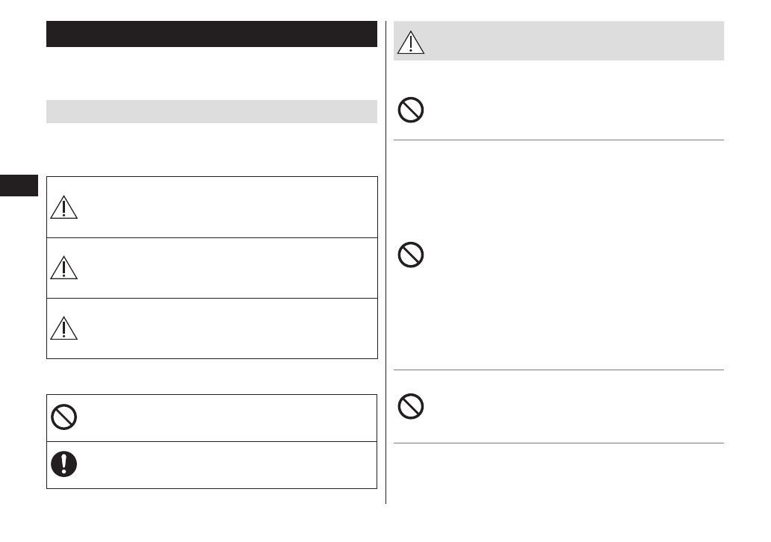
Task: Click the topmost prohibition icon on the right page
Action: tap(410, 111)
